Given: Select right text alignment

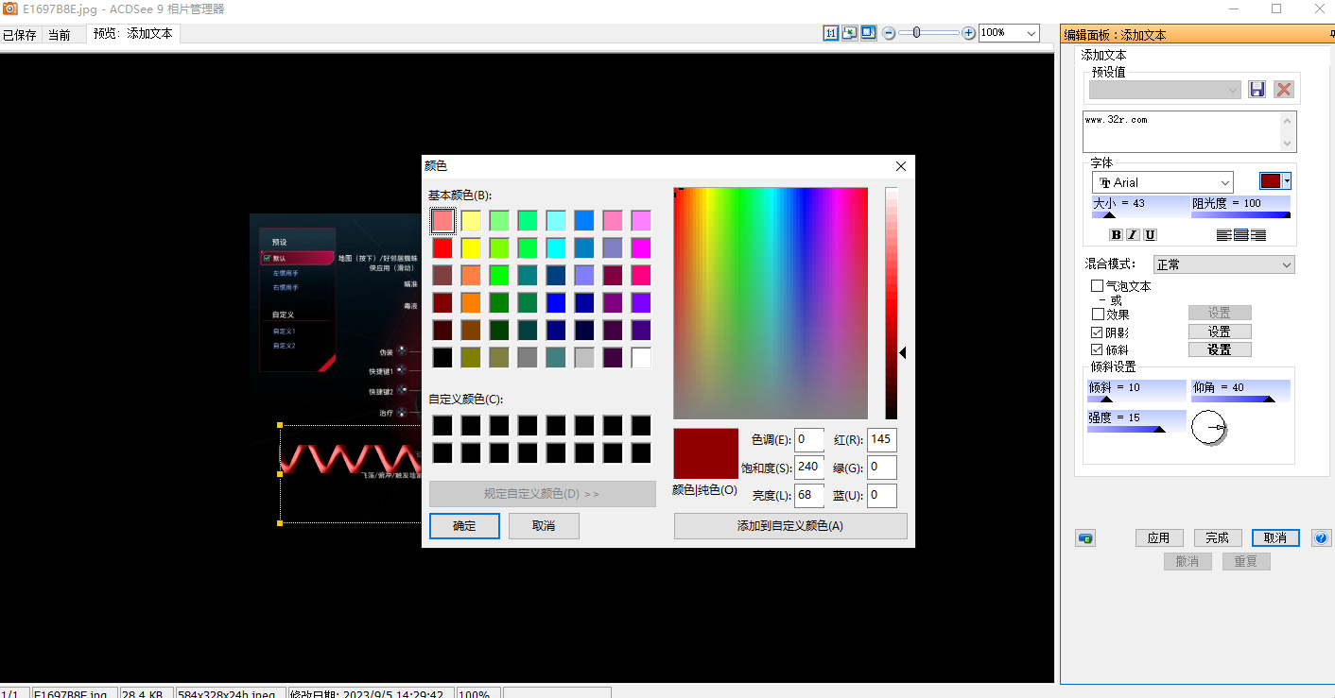Looking at the screenshot, I should 1260,234.
